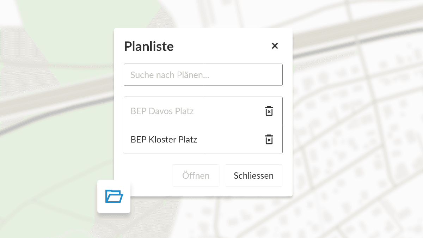Open the selected plan with Öffnen
The width and height of the screenshot is (423, 238).
(196, 176)
